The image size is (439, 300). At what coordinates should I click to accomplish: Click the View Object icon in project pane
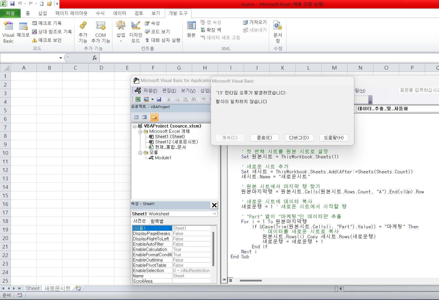(144, 117)
